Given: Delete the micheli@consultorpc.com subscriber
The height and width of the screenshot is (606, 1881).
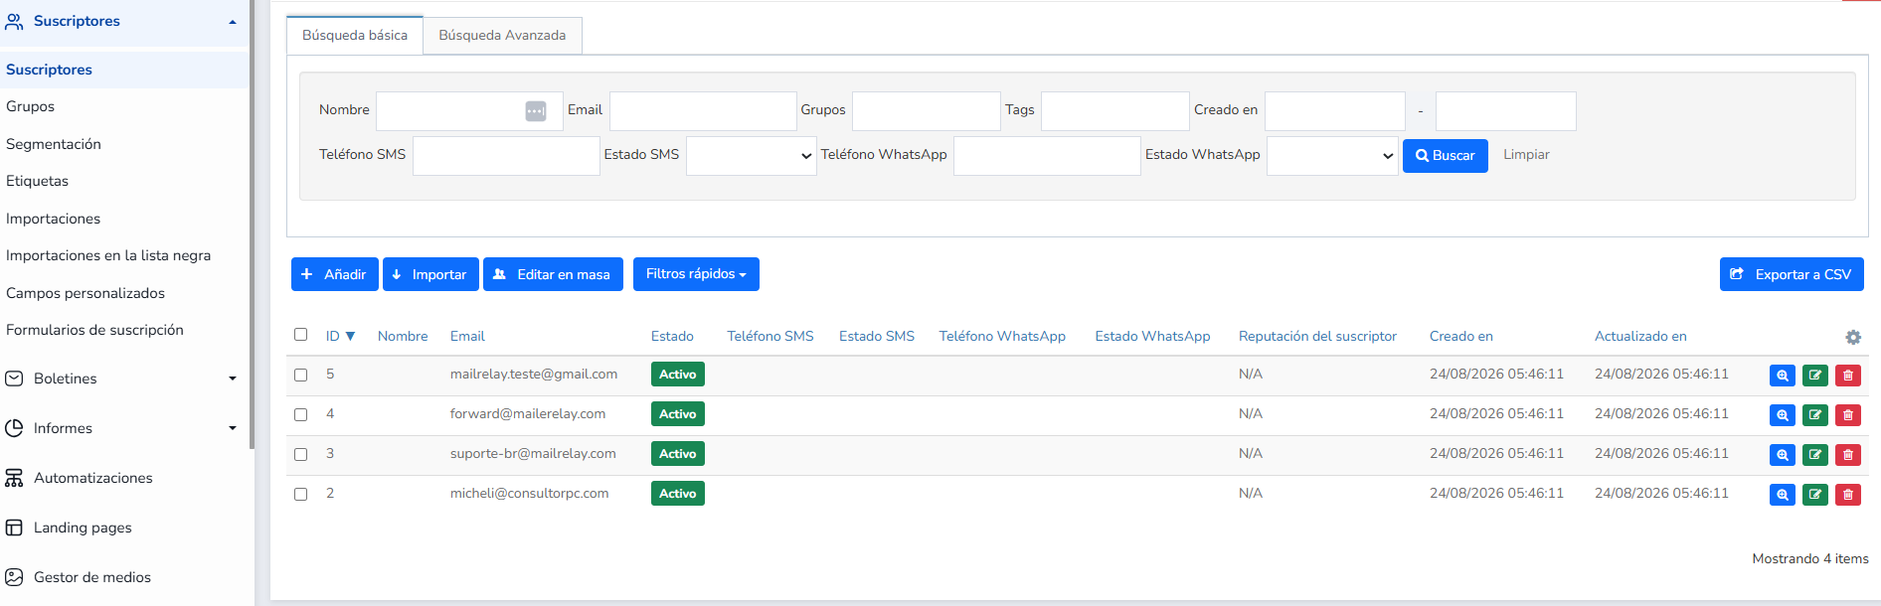Looking at the screenshot, I should pos(1848,495).
